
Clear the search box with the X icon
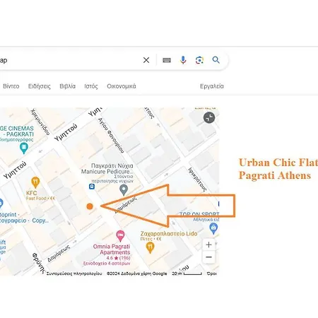tap(146, 60)
